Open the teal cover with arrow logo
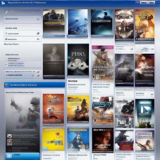160x160 pixels. tap(145, 114)
